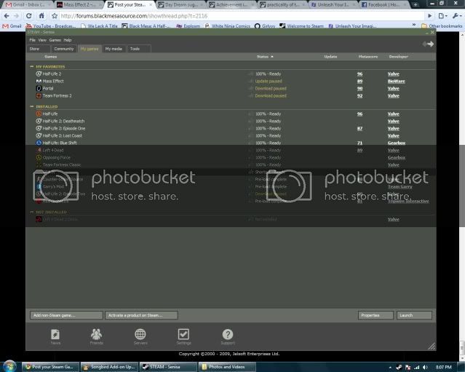Open the Steam Help menu
The image size is (465, 372).
pyautogui.click(x=68, y=40)
